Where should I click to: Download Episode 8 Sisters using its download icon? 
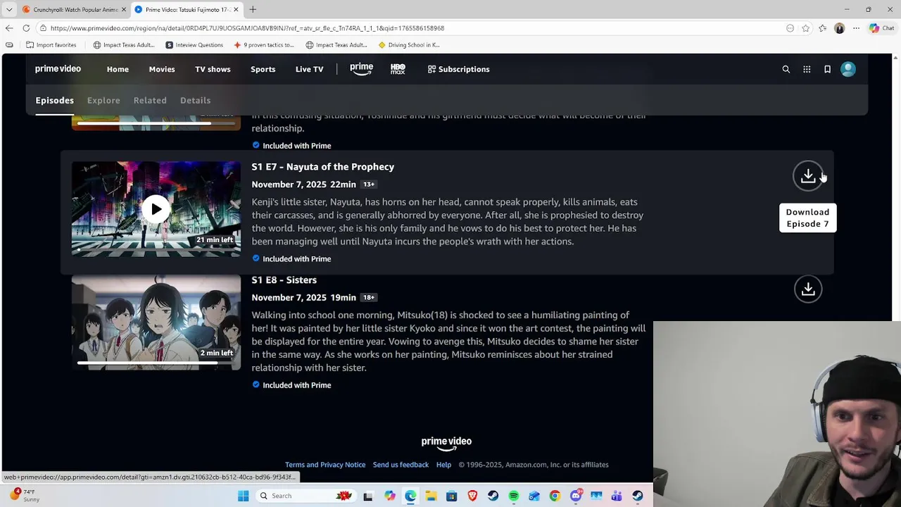pyautogui.click(x=807, y=289)
